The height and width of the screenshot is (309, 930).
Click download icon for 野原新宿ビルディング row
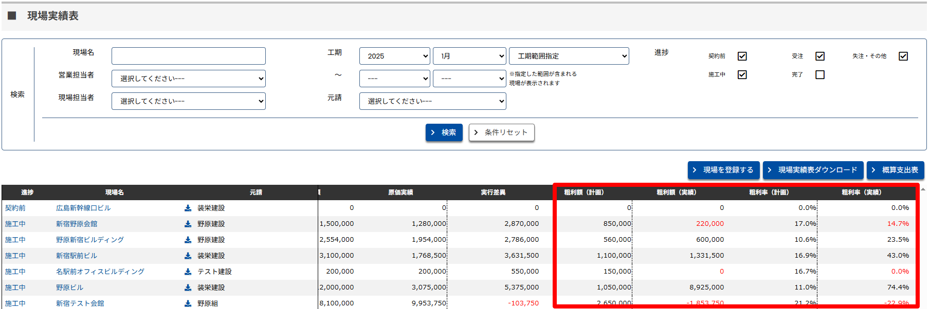pyautogui.click(x=188, y=240)
